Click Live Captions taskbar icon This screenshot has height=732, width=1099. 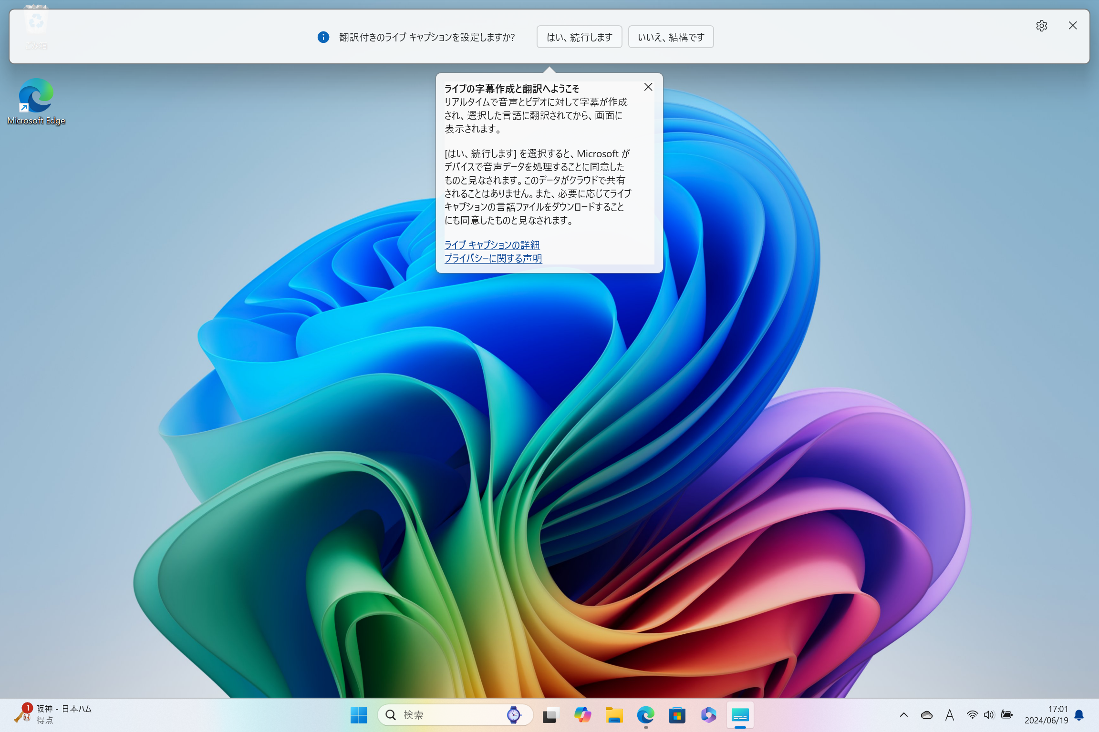pos(740,715)
